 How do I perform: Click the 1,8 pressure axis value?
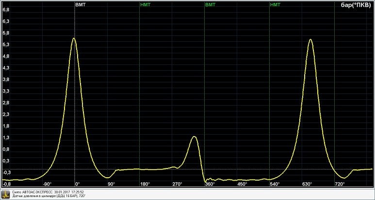[x=6, y=126]
